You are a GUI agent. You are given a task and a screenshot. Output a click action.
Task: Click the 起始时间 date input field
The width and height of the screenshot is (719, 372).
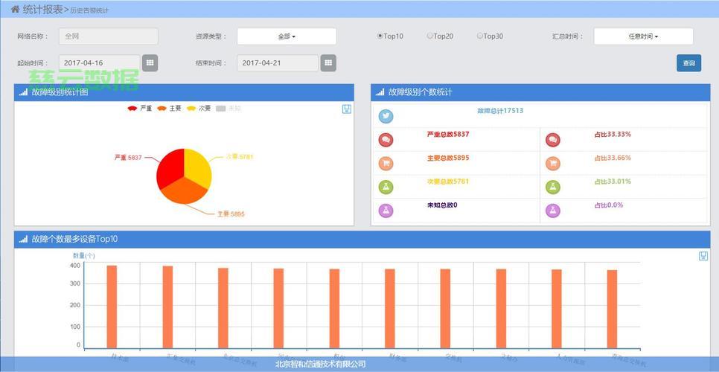click(99, 63)
